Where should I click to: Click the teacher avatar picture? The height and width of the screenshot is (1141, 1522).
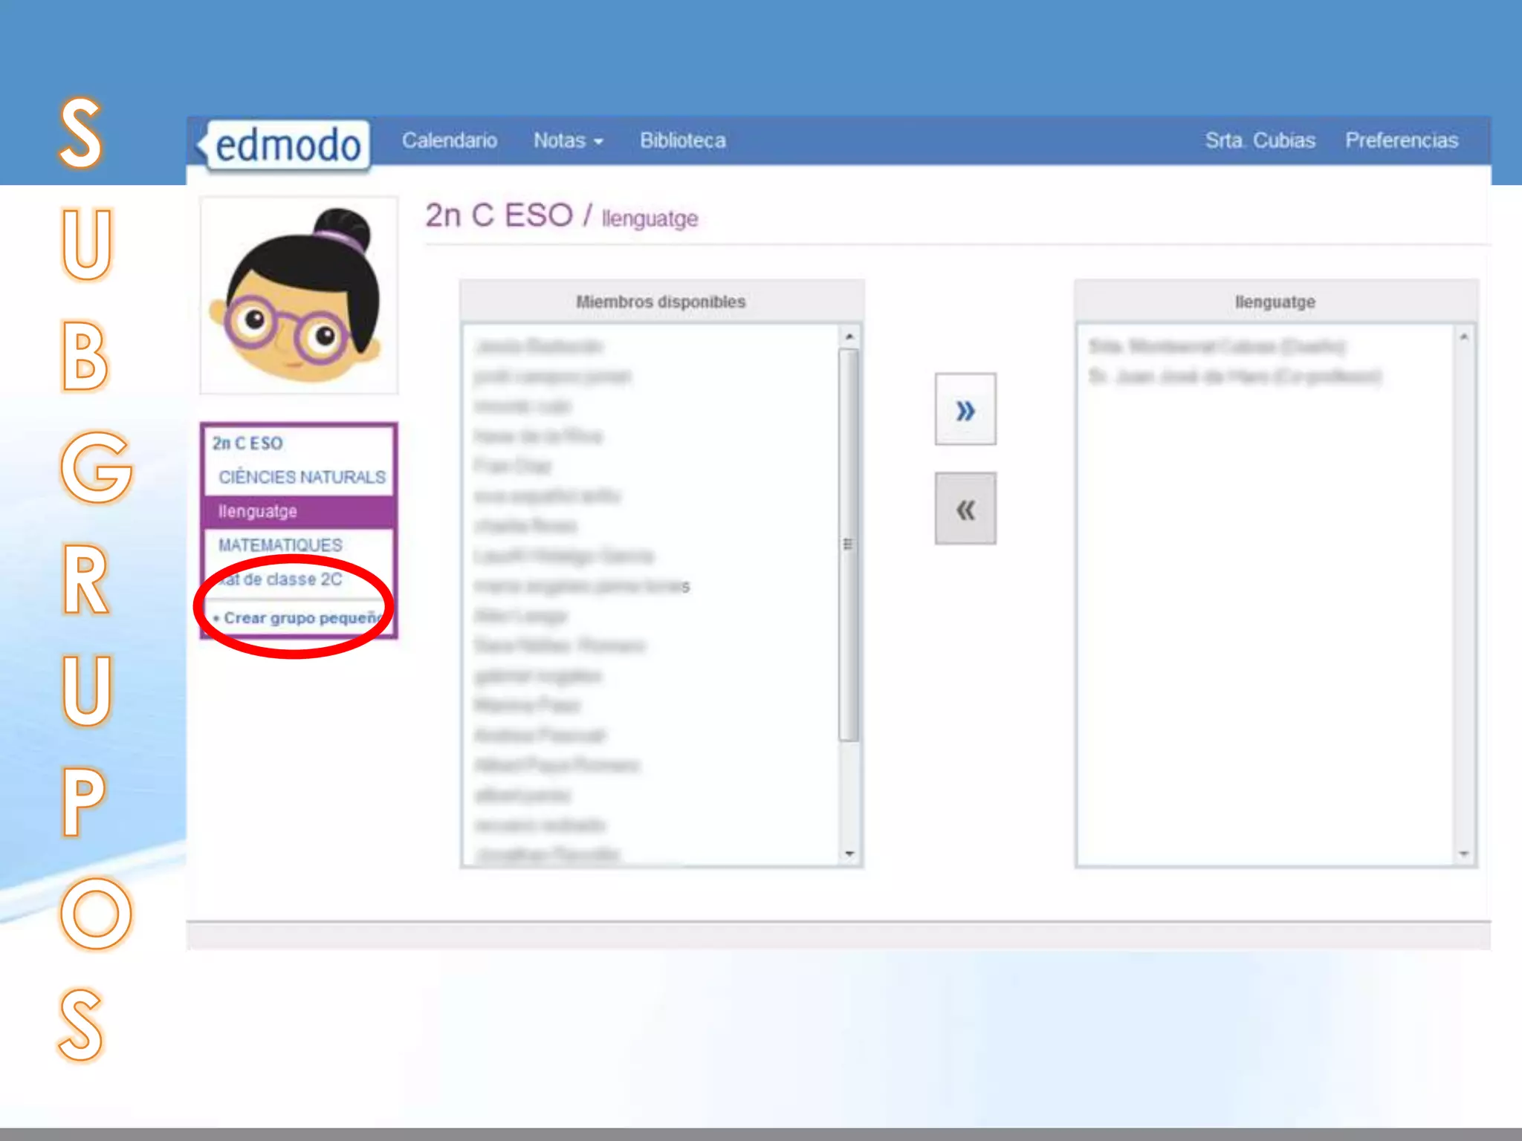coord(299,296)
